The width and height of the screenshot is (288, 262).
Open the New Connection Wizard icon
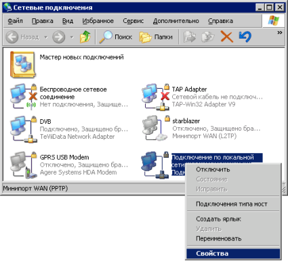(22, 64)
